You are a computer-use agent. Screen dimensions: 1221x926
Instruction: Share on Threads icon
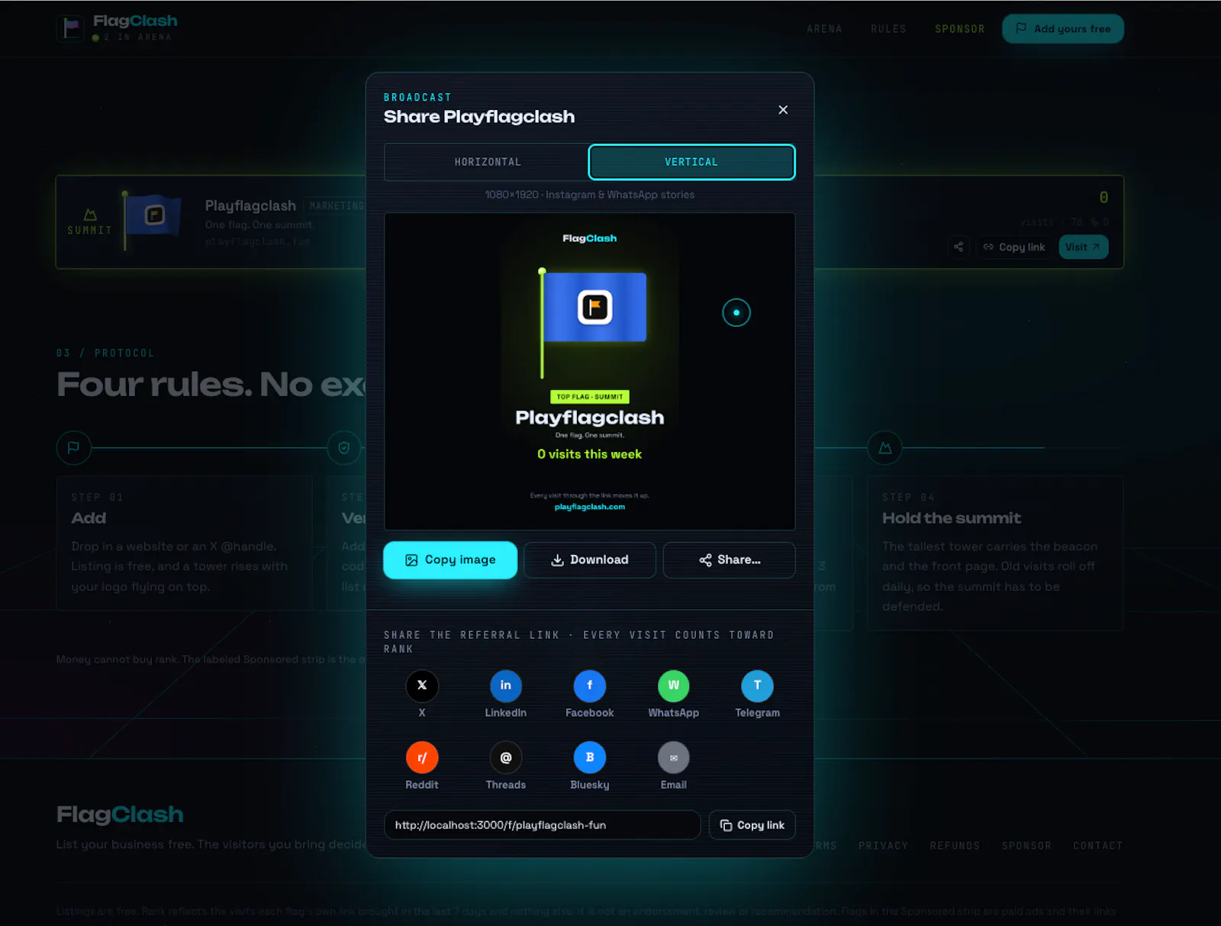tap(506, 757)
